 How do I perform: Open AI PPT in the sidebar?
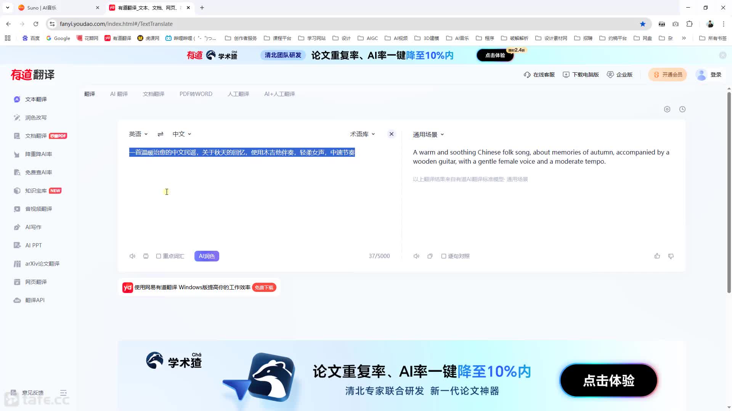pyautogui.click(x=34, y=245)
